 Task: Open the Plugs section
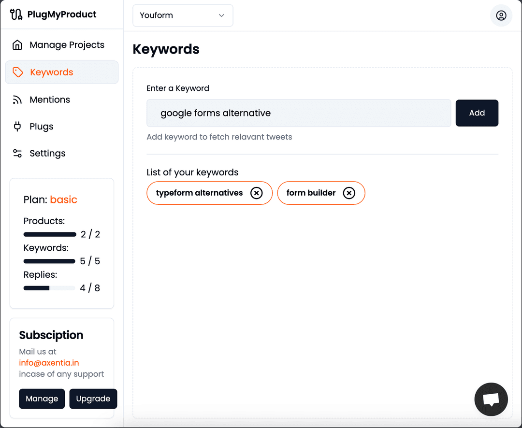click(62, 127)
